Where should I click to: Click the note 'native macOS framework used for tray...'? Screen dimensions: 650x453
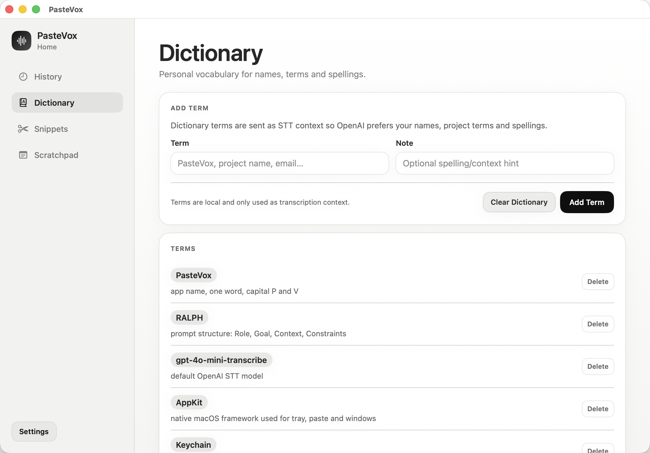pyautogui.click(x=273, y=418)
